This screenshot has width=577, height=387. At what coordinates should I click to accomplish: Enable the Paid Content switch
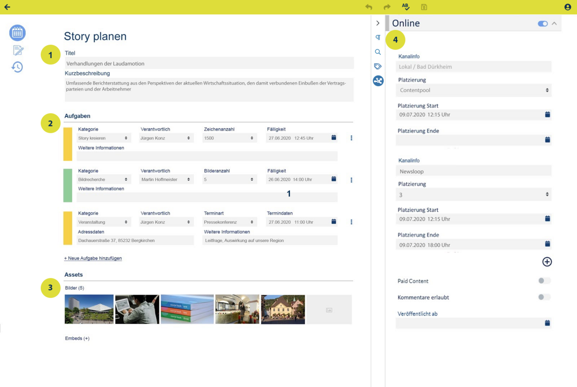point(544,281)
